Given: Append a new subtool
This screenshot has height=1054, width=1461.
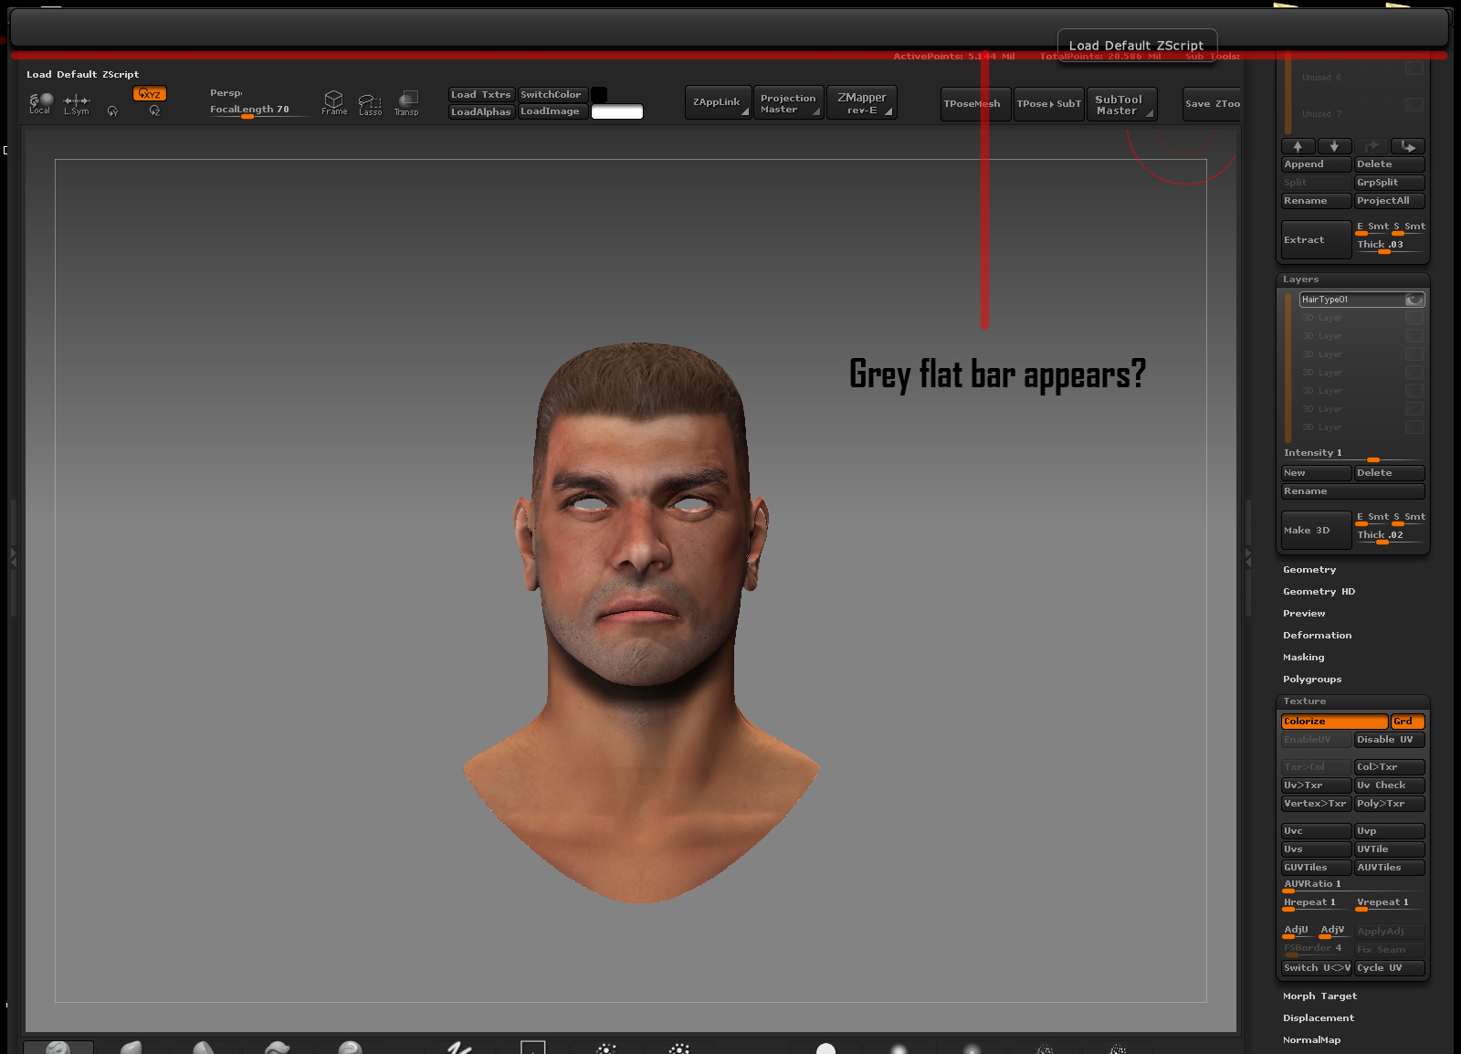Looking at the screenshot, I should click(x=1316, y=164).
